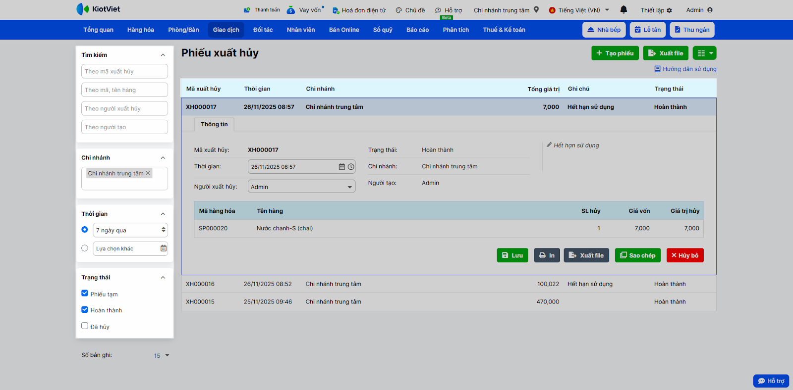793x390 pixels.
Task: Focus the Theo mã xuất hủy field
Action: (x=124, y=71)
